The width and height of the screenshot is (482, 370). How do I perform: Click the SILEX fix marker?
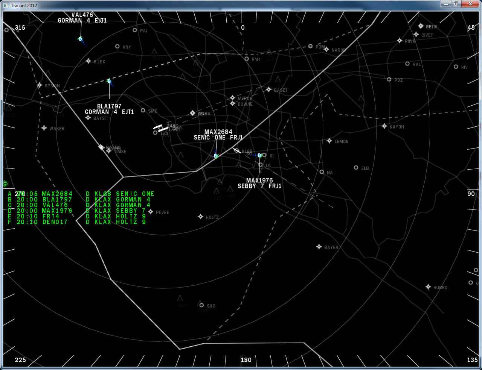click(x=88, y=61)
